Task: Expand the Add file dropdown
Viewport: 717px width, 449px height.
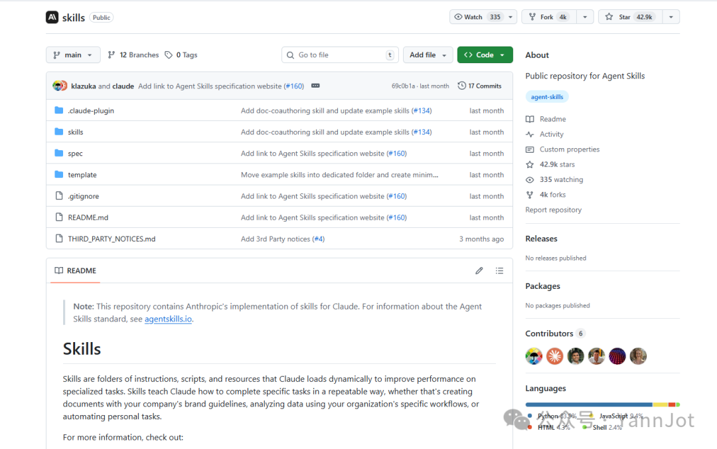Action: pyautogui.click(x=428, y=54)
